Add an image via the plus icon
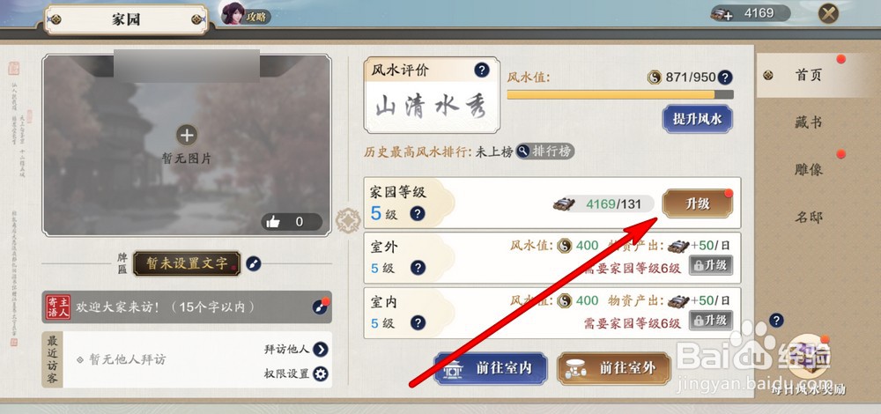 [187, 135]
